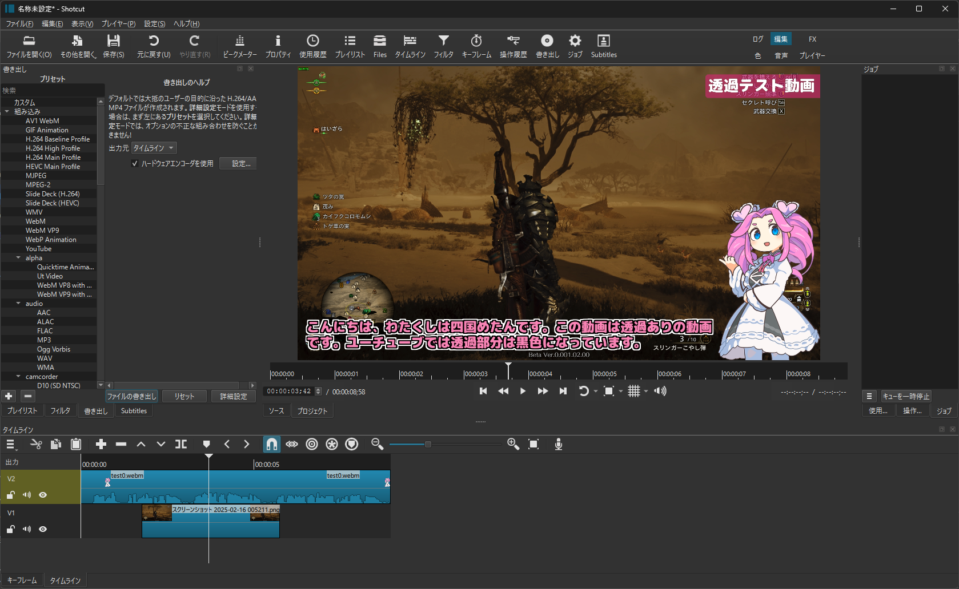The width and height of the screenshot is (959, 589).
Task: Uncheck ハードウェアエンコーダを使用
Action: 135,163
